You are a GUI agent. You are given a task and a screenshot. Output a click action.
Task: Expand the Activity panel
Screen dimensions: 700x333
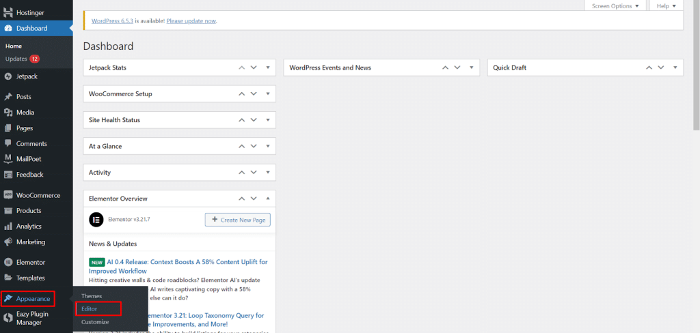point(268,173)
